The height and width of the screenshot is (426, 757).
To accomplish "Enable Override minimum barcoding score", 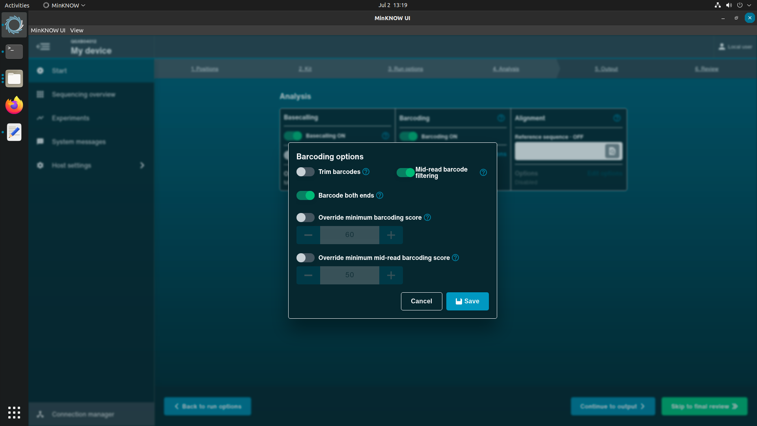I will [305, 218].
